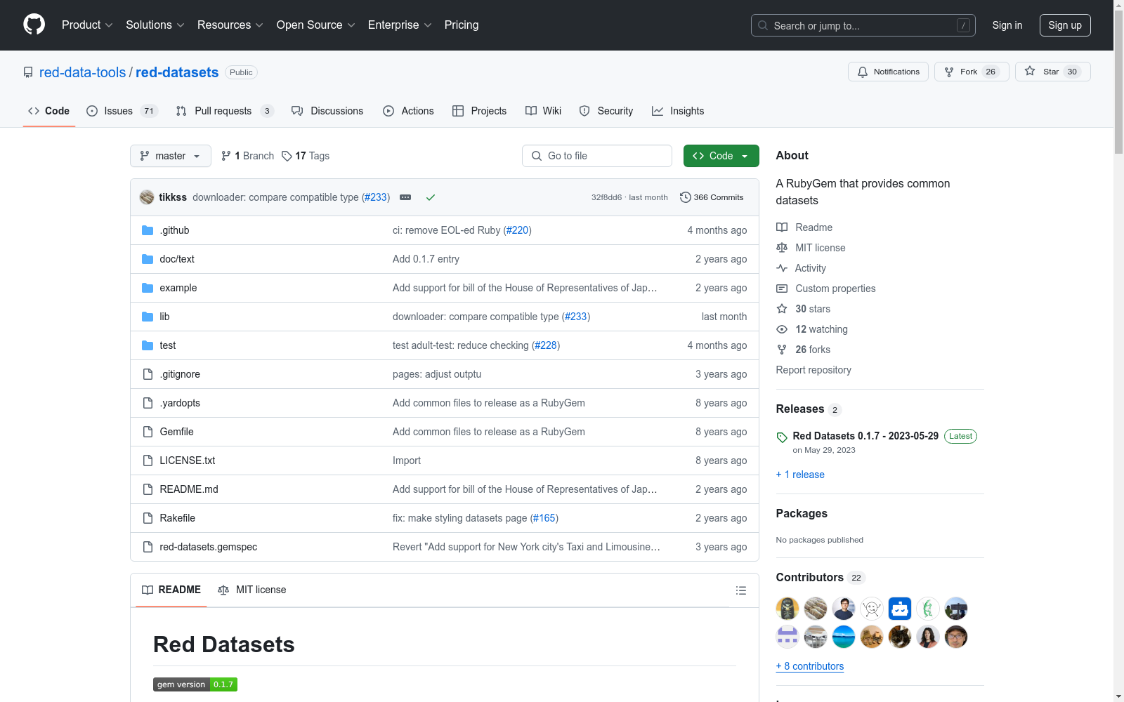Open the .yardopts file

point(180,403)
